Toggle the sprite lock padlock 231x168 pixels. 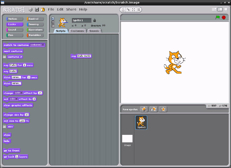pyautogui.click(x=94, y=20)
